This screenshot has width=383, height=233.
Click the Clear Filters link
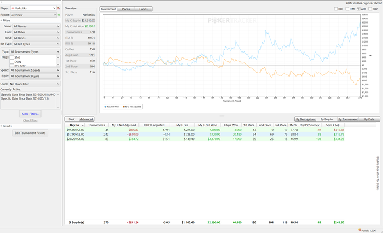(x=30, y=120)
